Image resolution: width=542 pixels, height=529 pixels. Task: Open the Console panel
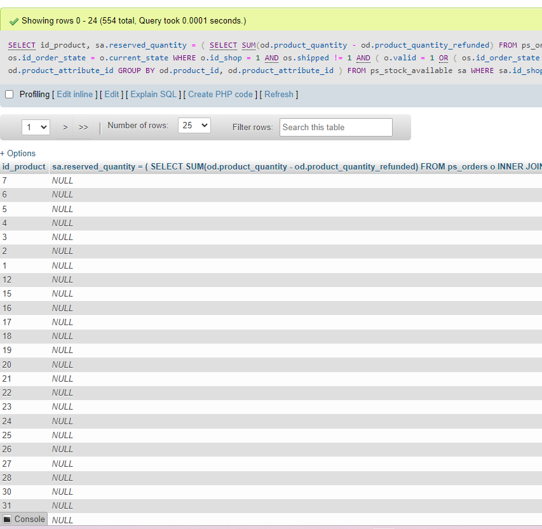tap(24, 519)
